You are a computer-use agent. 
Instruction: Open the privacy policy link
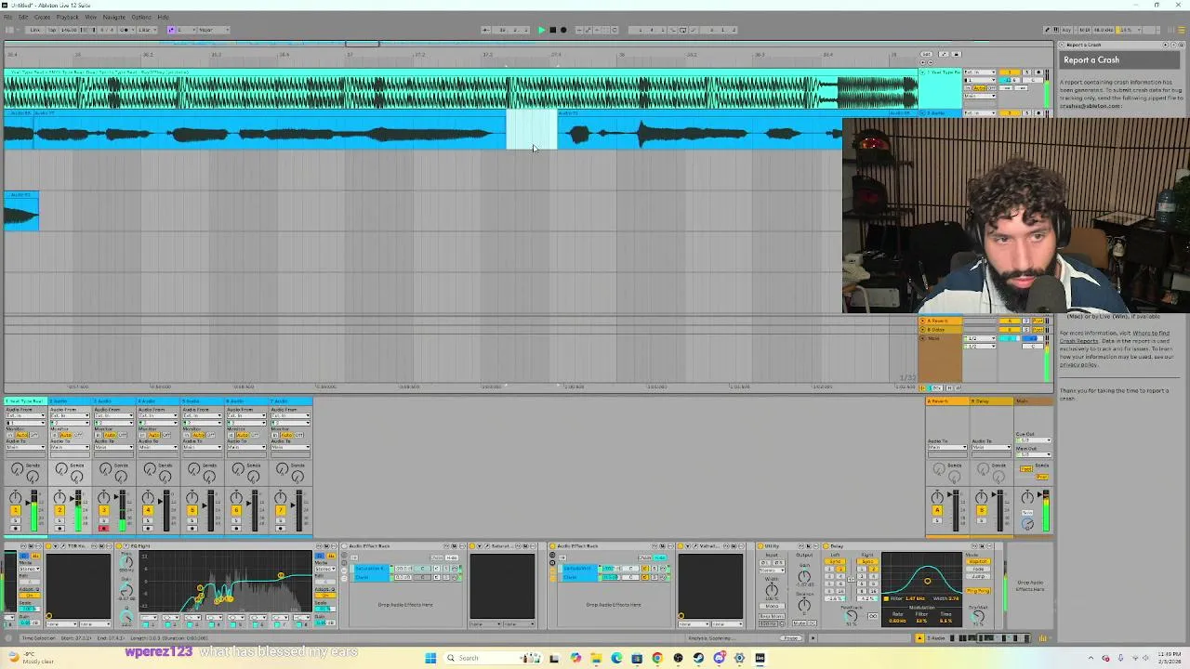[x=1078, y=364]
